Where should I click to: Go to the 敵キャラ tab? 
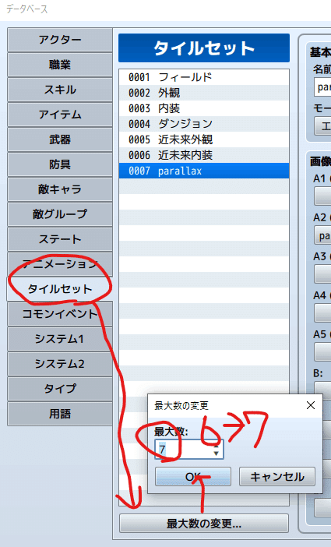[60, 189]
